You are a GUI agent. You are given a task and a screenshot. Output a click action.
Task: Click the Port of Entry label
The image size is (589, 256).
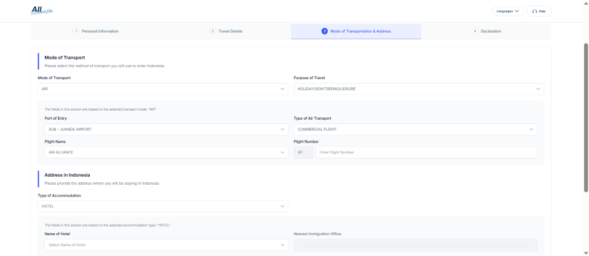(55, 118)
